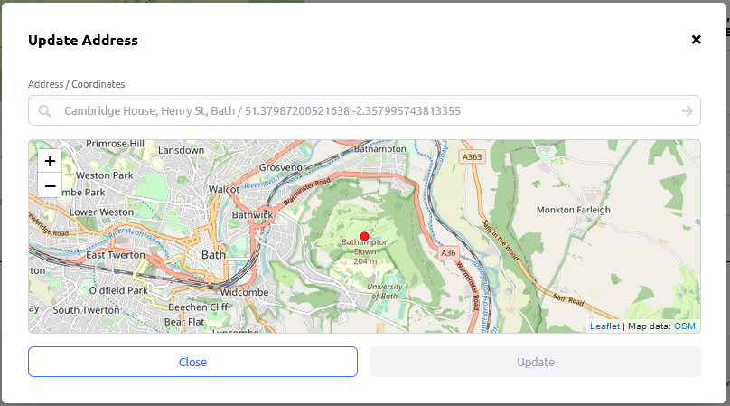Image resolution: width=730 pixels, height=406 pixels.
Task: Click the University of Bath label
Action: [x=385, y=291]
